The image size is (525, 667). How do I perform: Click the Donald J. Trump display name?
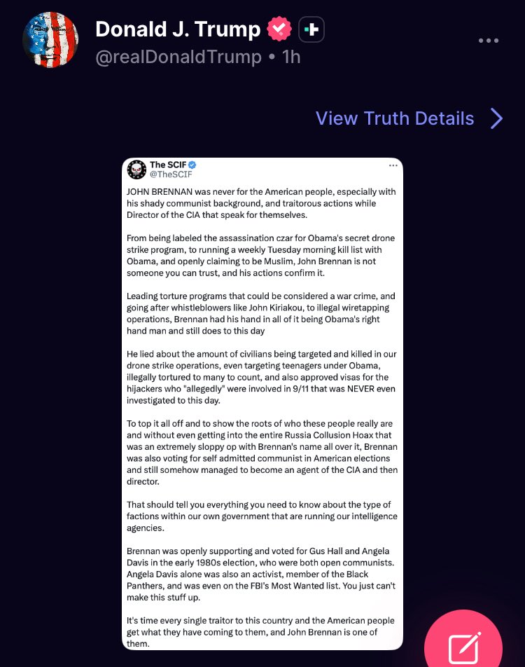click(x=178, y=29)
